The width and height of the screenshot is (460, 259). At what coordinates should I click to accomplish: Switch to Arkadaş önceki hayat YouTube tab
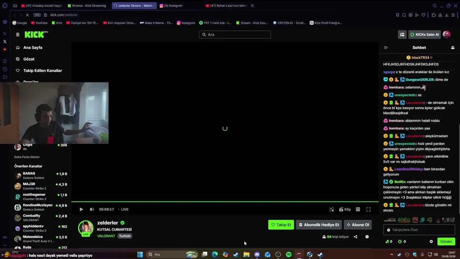click(41, 6)
